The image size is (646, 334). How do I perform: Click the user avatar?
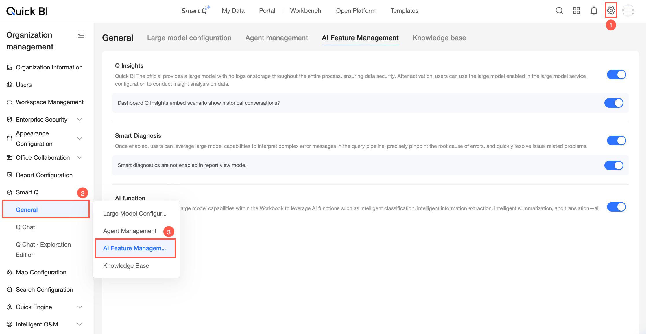[x=628, y=11]
